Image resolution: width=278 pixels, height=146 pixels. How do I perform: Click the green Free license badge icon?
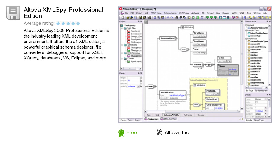point(121,133)
